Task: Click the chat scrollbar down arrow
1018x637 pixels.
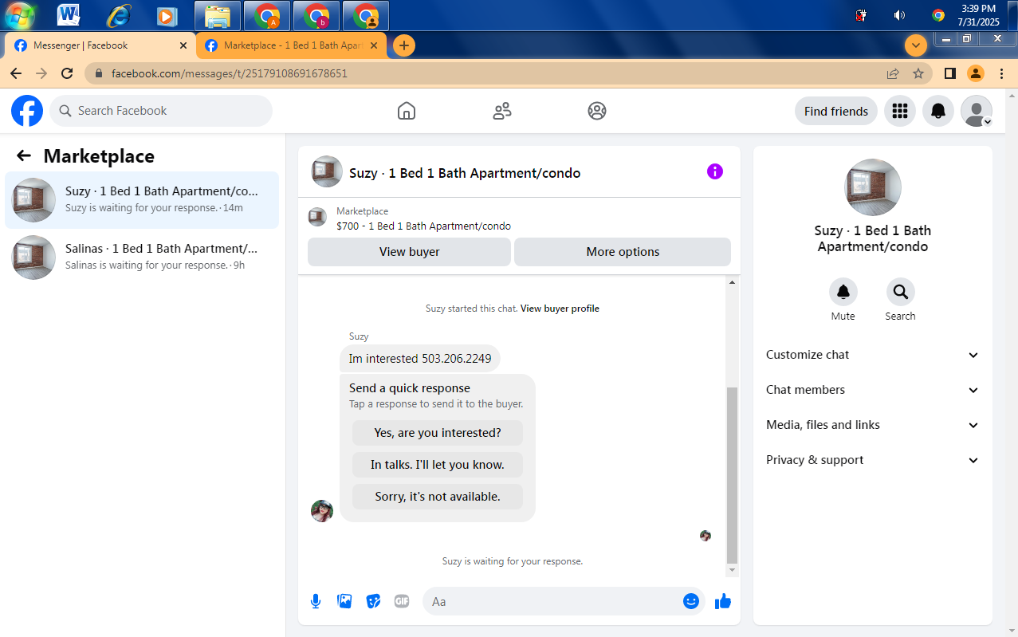Action: tap(733, 571)
